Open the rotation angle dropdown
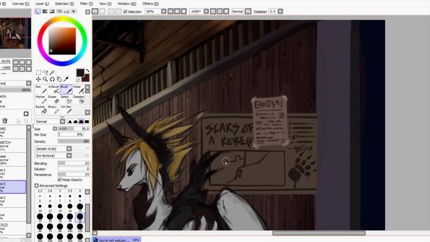The height and width of the screenshot is (242, 430). click(x=206, y=11)
